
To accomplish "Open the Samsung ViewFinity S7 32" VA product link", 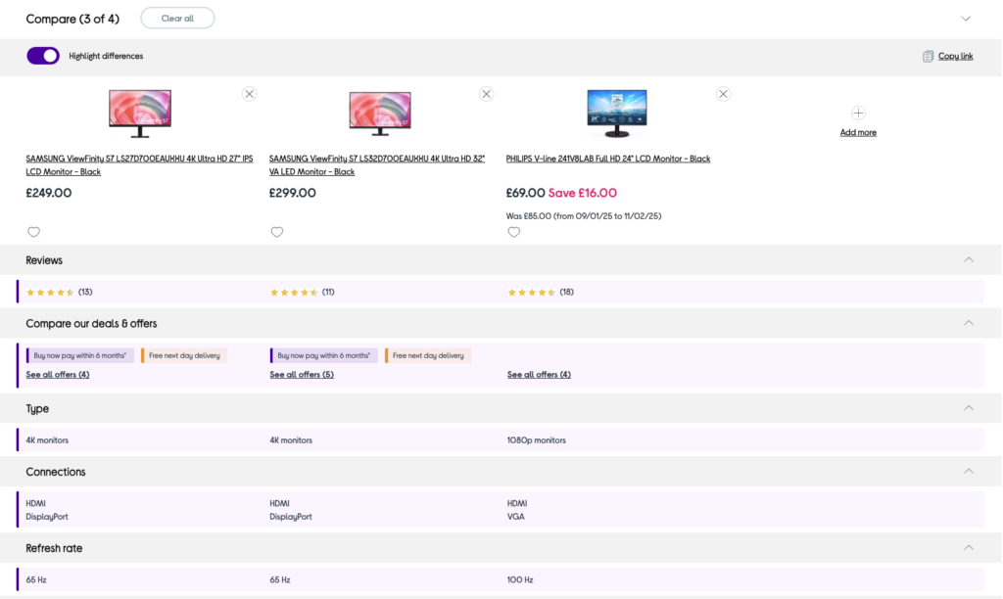I will click(x=377, y=165).
